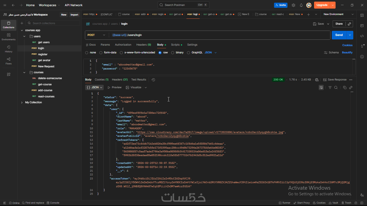Switch to response Headers (31) tab
The image size is (367, 206).
point(120,80)
